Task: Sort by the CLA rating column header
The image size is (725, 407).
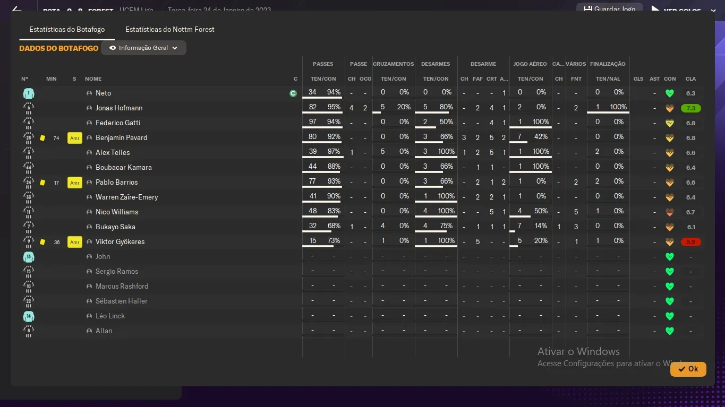Action: coord(690,79)
